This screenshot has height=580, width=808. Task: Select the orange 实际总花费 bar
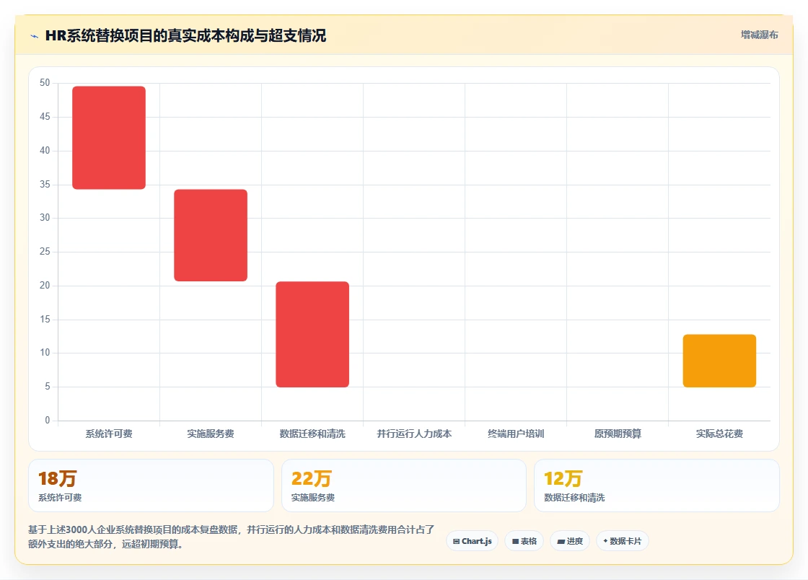coord(719,361)
